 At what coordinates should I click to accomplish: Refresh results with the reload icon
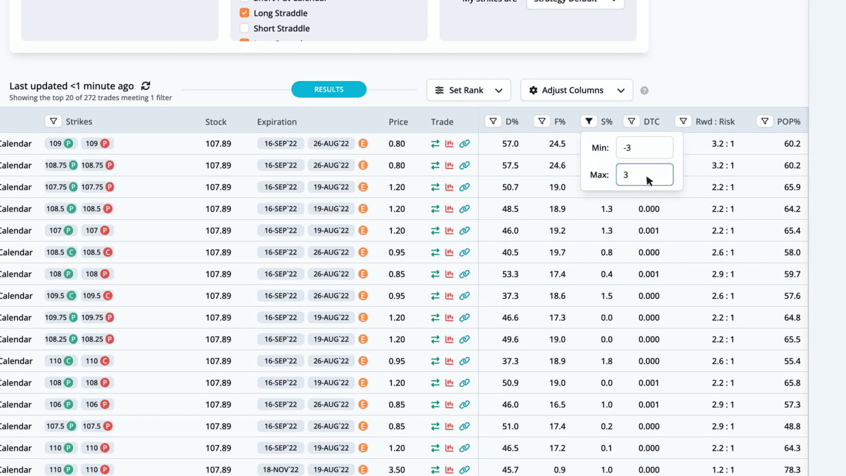coord(146,86)
